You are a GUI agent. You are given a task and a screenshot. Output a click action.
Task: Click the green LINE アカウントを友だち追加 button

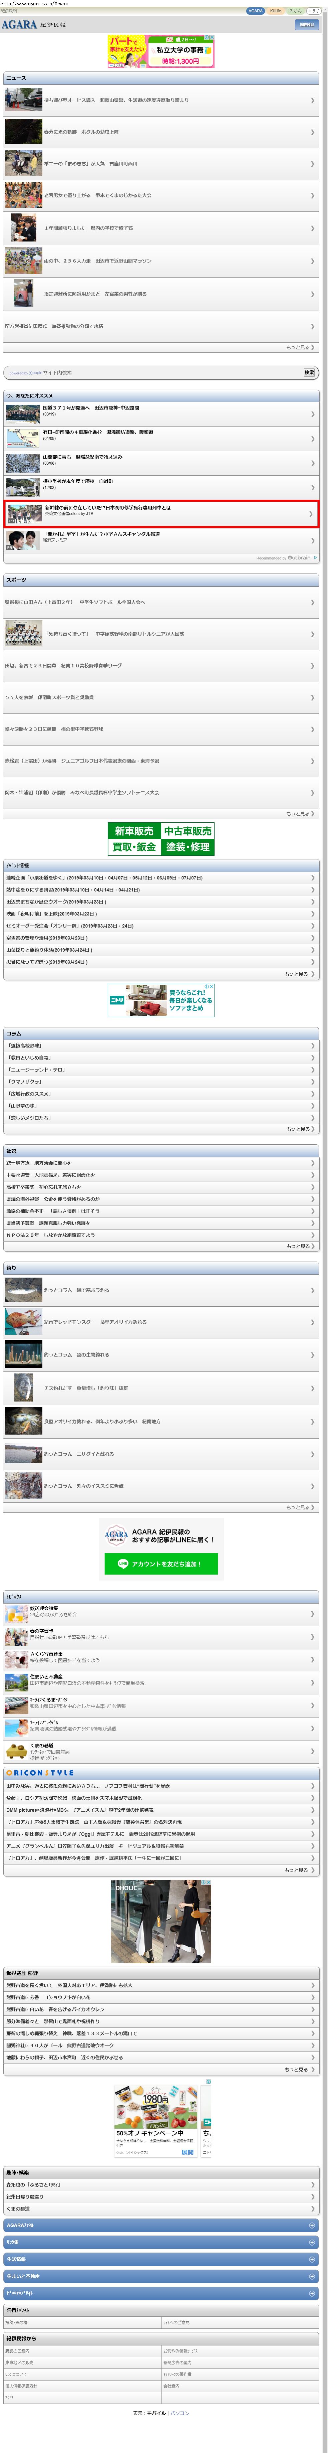coord(161,1565)
